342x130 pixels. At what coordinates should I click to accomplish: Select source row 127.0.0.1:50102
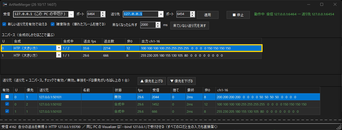point(160,104)
